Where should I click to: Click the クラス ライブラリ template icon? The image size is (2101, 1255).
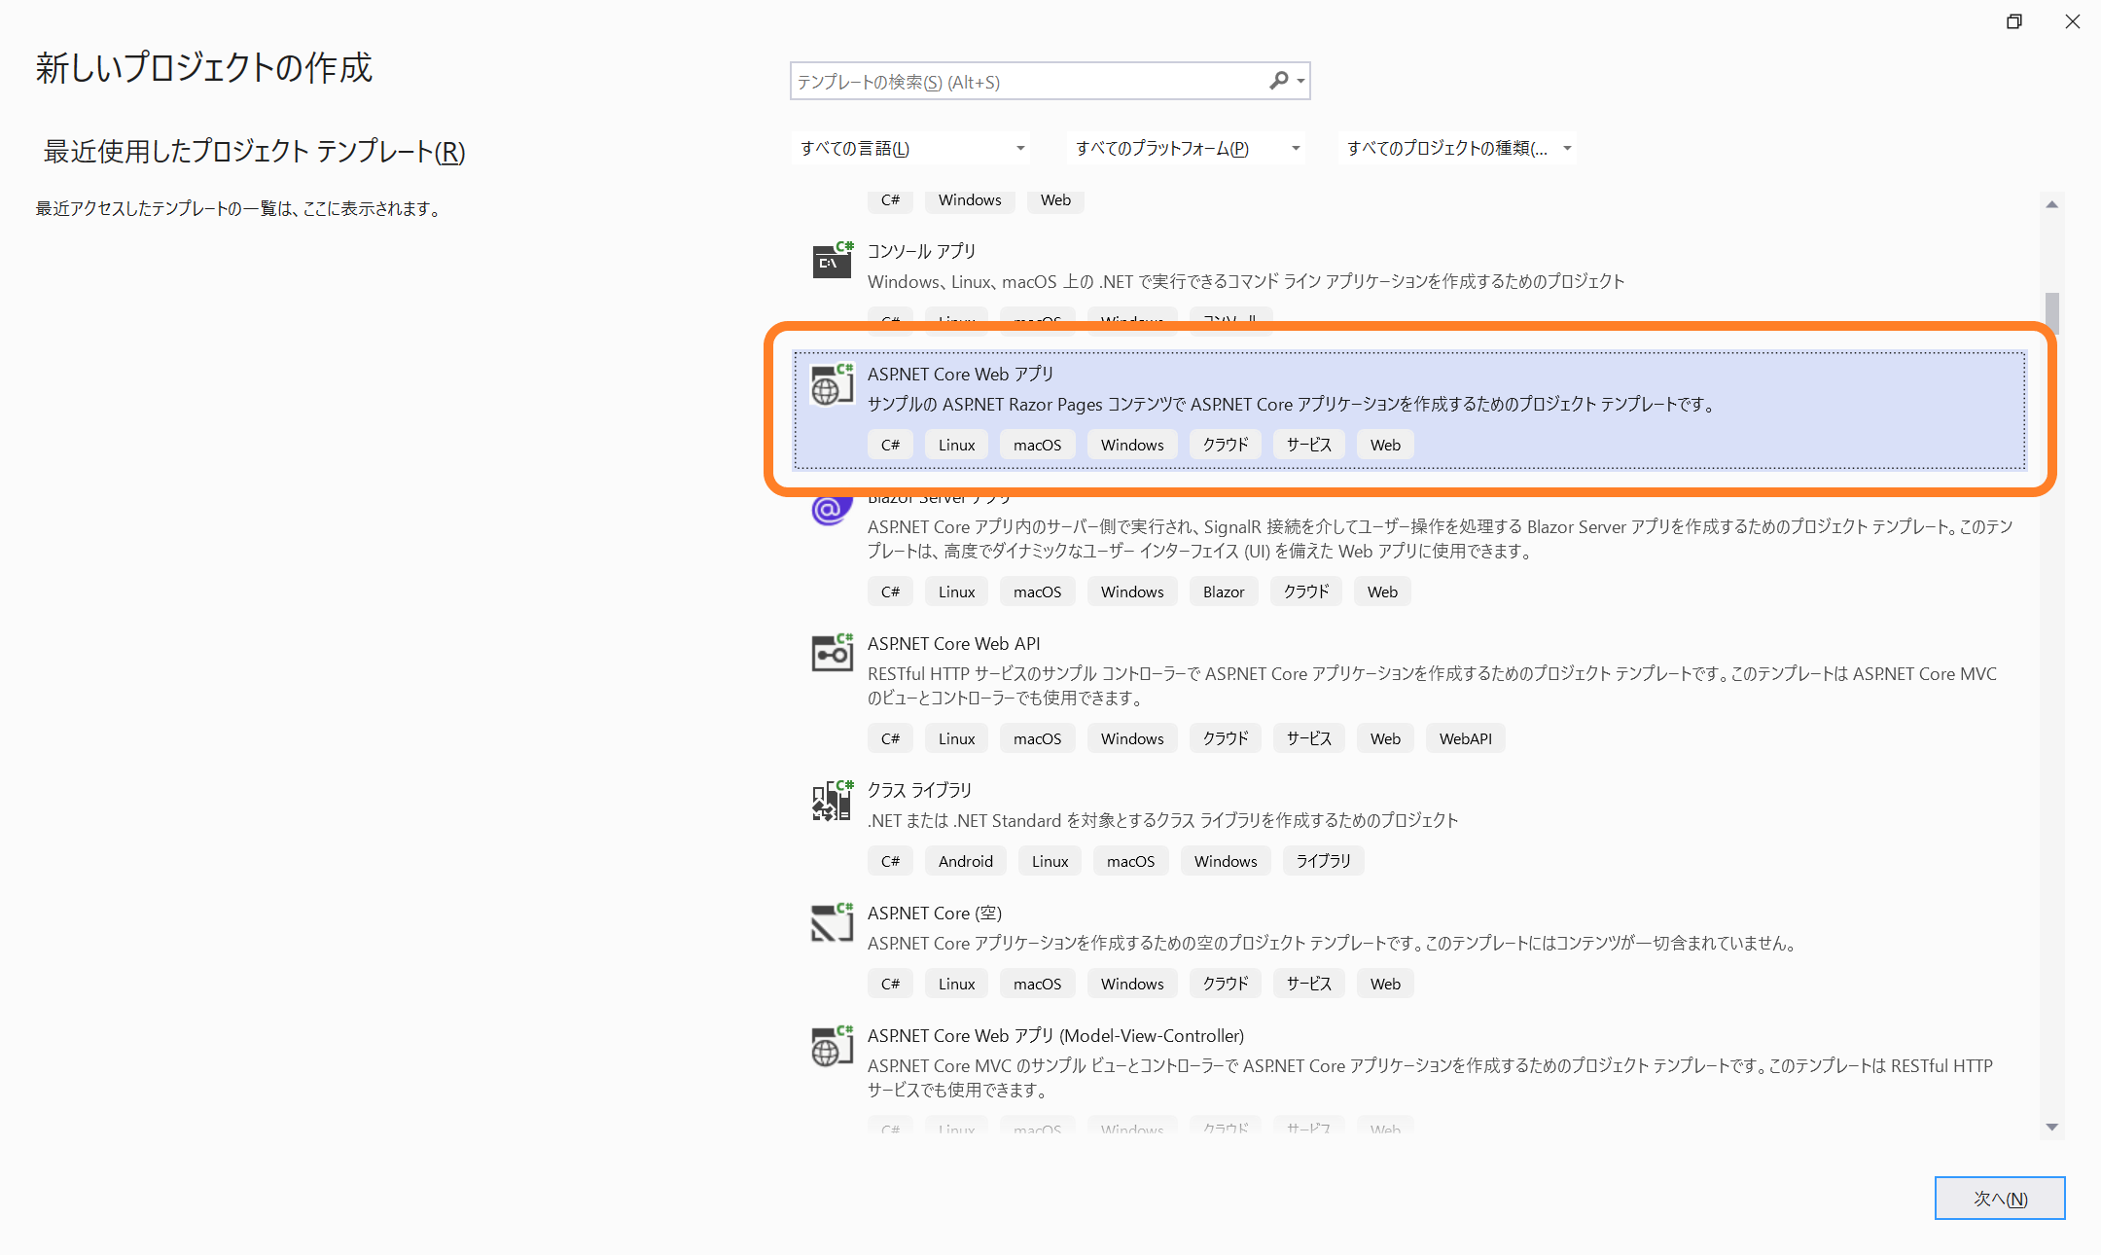833,801
